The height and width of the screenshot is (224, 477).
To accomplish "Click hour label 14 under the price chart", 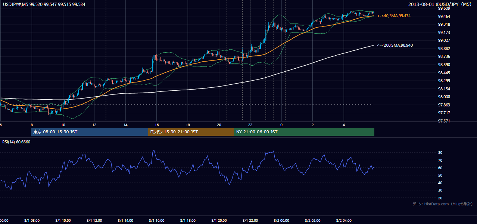I will point(125,125).
